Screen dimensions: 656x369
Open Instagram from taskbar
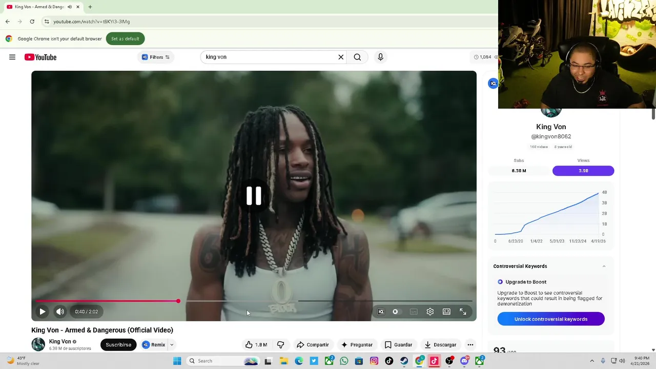click(x=374, y=361)
